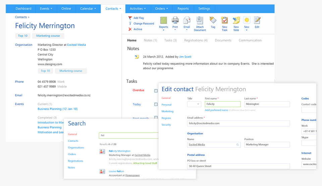Select the Home tab
Viewport: 322px width, 186px height.
(x=131, y=40)
